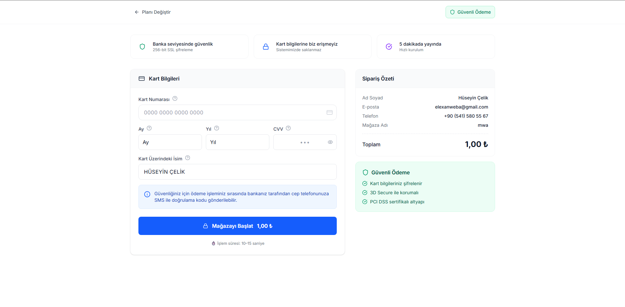Open help icon next to Kart Üzerindeki İsim

tap(188, 158)
